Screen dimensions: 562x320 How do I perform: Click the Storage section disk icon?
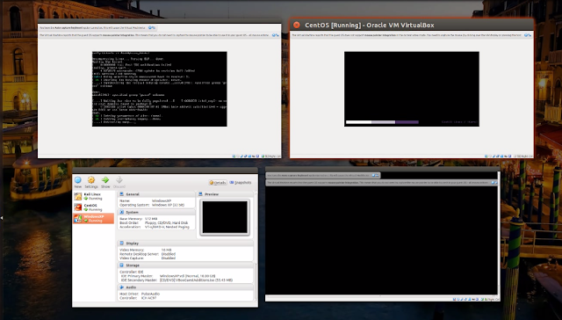pos(121,265)
